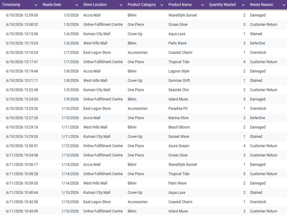The image size is (287, 215).
Task: Select timestamp cell 6/10/2026 13:16:24
Action: point(22,52)
